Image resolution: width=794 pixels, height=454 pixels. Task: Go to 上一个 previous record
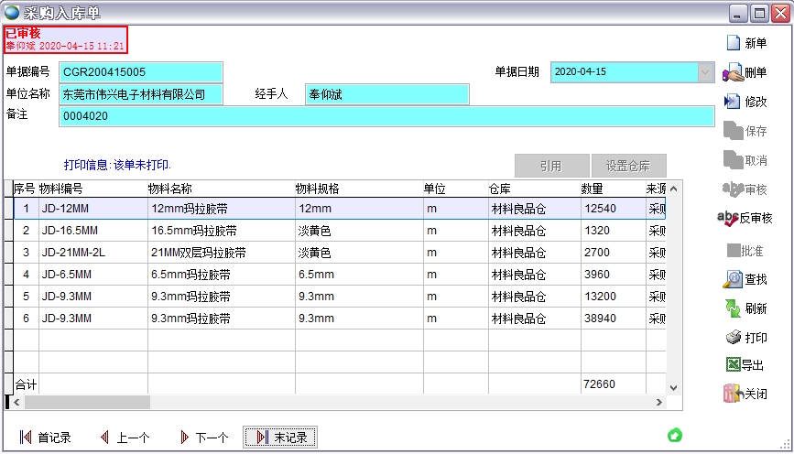pyautogui.click(x=125, y=438)
